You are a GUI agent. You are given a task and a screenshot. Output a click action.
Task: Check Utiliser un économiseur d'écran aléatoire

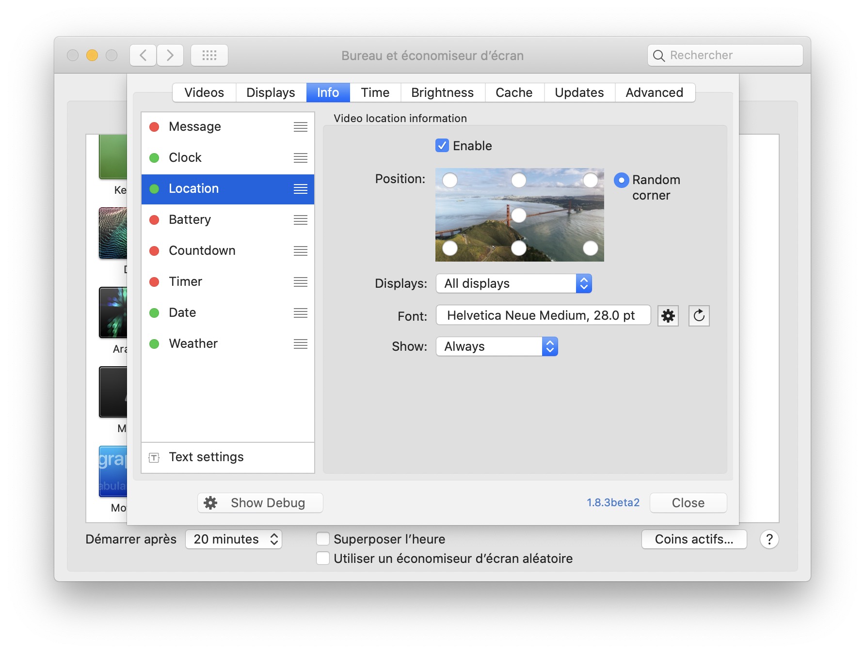point(322,558)
